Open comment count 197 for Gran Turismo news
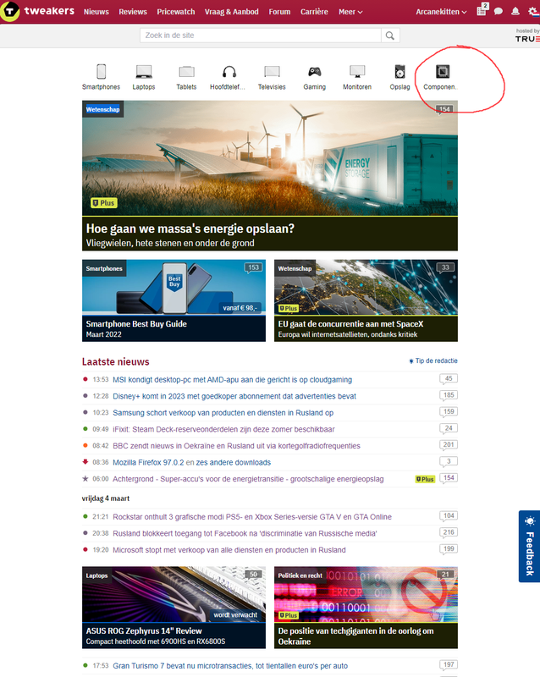The height and width of the screenshot is (677, 540). pyautogui.click(x=449, y=665)
